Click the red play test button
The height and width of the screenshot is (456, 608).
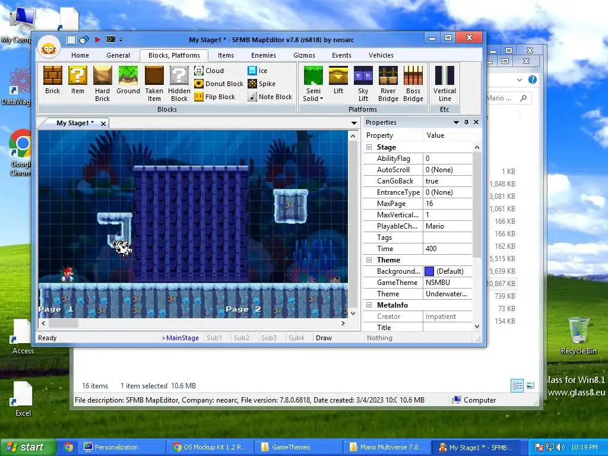(x=98, y=40)
